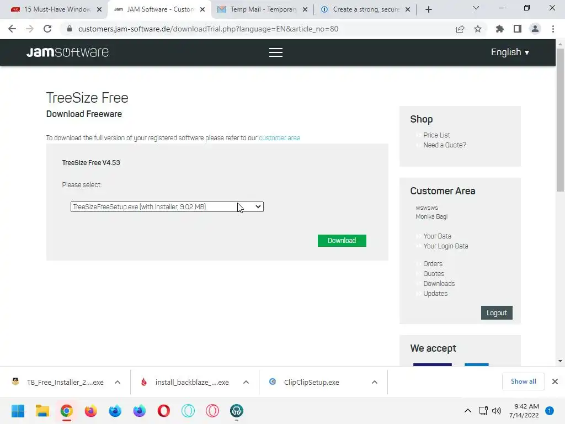565x424 pixels.
Task: Click the scrollbar down arrow
Action: [560, 361]
